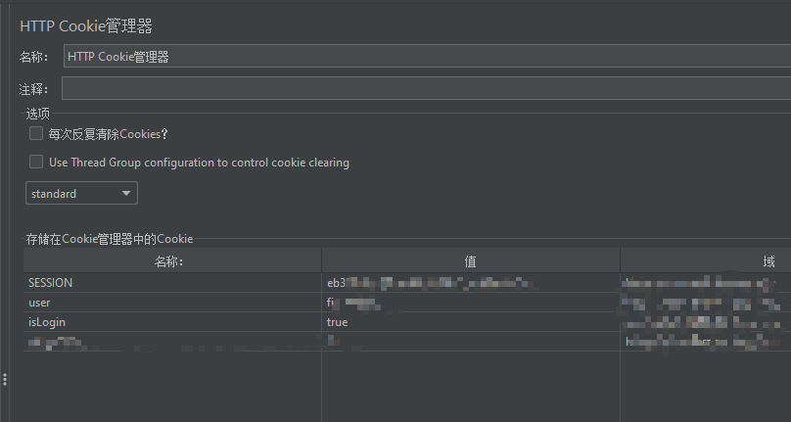The height and width of the screenshot is (422, 791).
Task: Click the domain cell of SESSION row
Action: click(706, 283)
